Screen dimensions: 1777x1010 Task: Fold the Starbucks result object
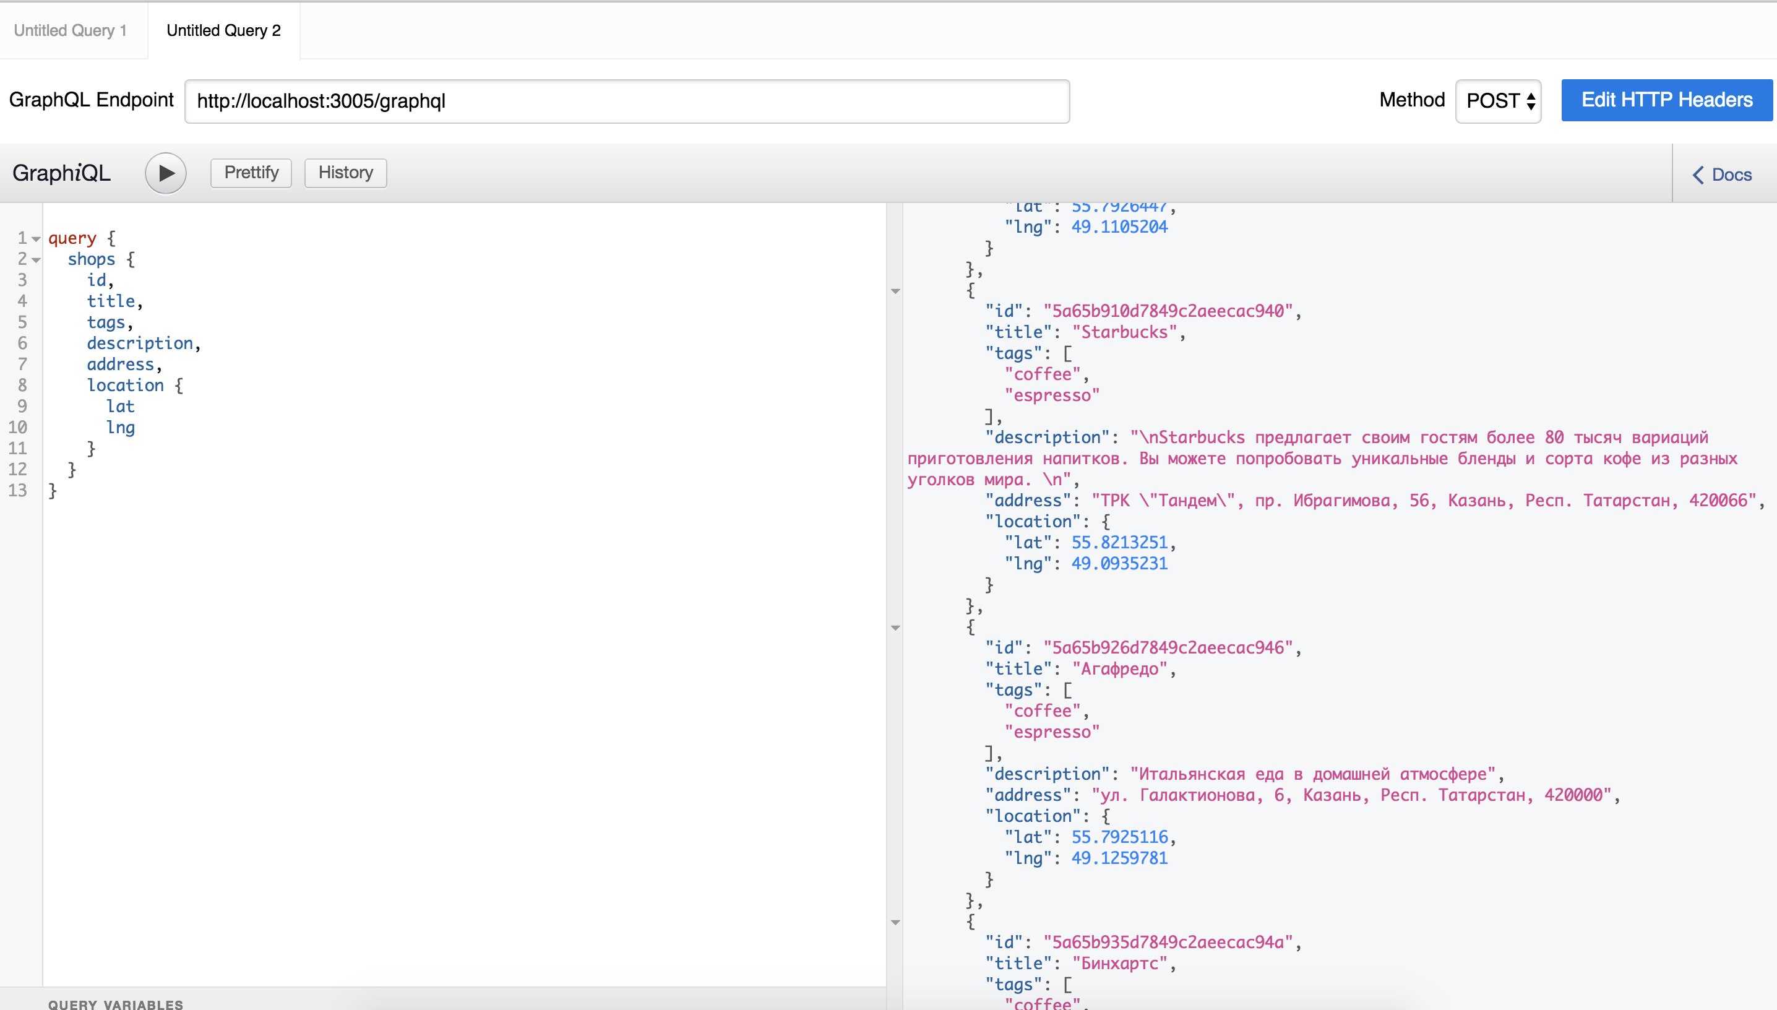point(895,291)
